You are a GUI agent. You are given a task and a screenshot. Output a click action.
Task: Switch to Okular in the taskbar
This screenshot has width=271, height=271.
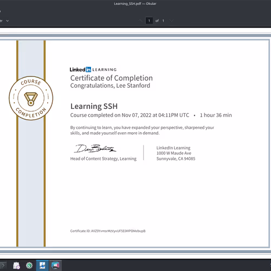[42, 266]
